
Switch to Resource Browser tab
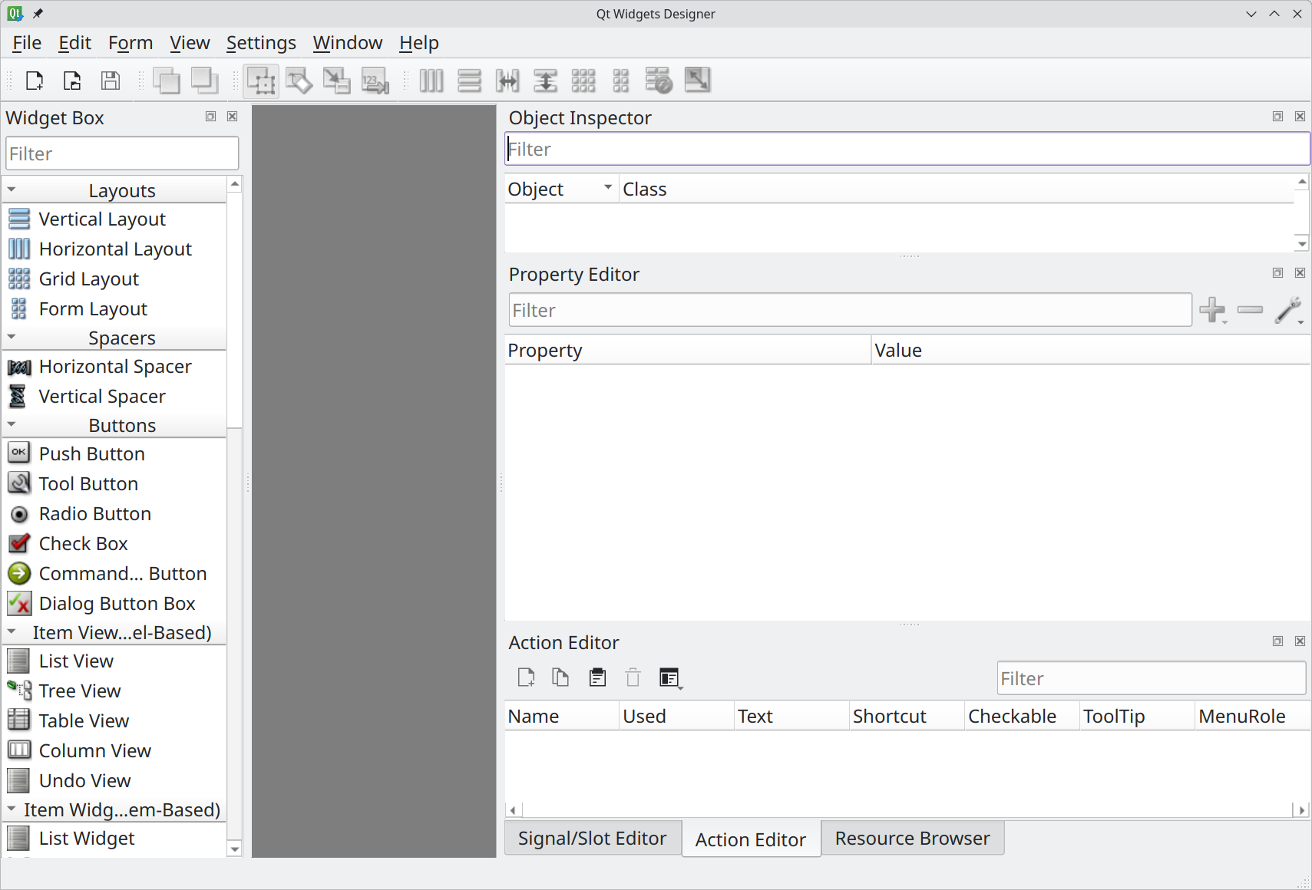913,839
